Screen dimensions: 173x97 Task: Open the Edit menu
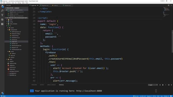point(4,3)
